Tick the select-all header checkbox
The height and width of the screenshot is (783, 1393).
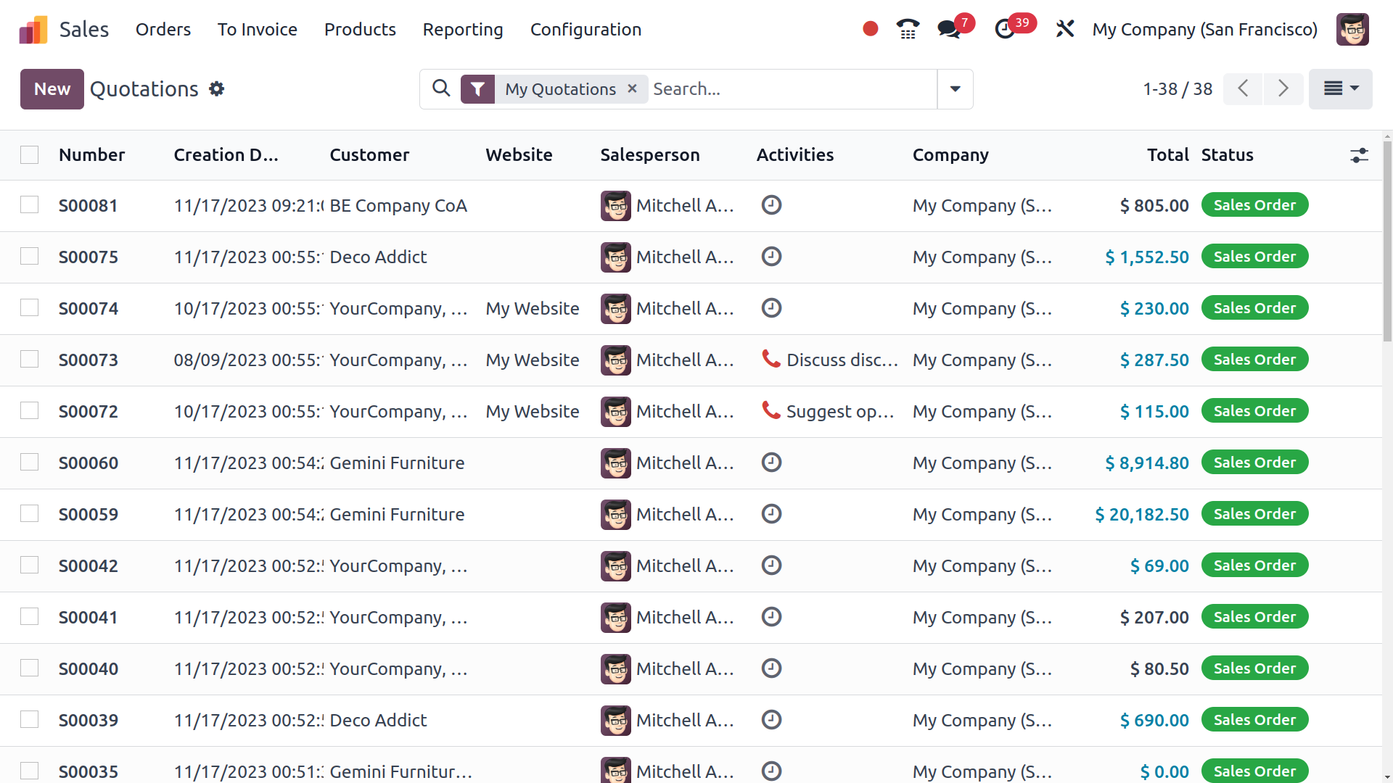(30, 155)
